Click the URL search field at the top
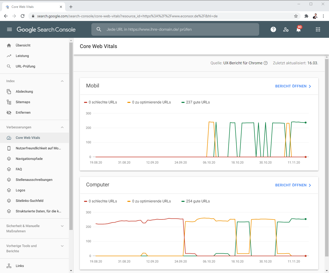329x273 pixels. click(175, 29)
